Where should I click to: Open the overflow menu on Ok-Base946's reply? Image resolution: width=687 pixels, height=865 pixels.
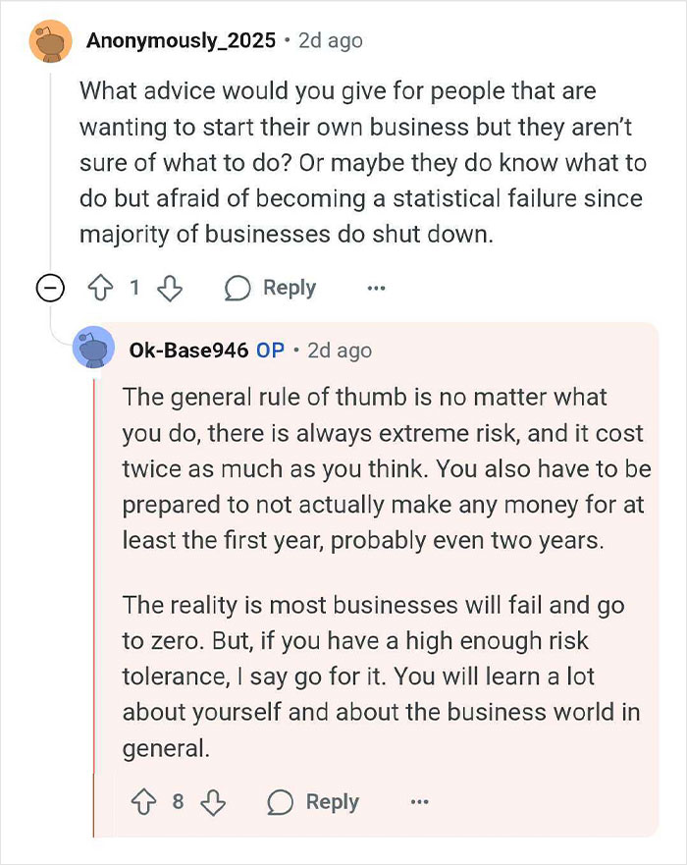coord(420,802)
